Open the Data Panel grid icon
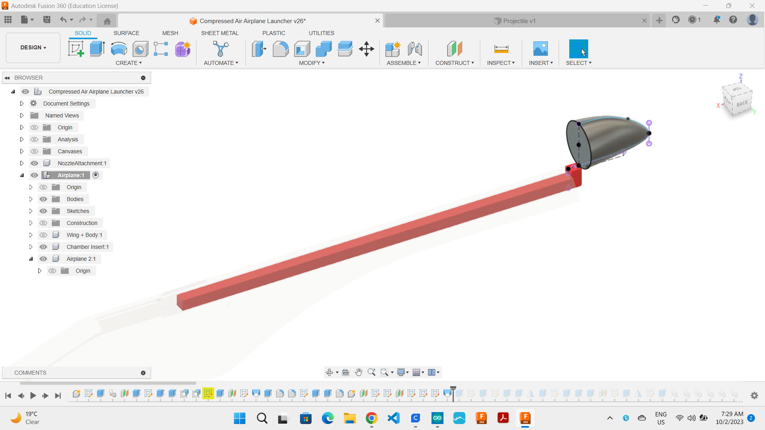This screenshot has height=430, width=765. (x=8, y=20)
